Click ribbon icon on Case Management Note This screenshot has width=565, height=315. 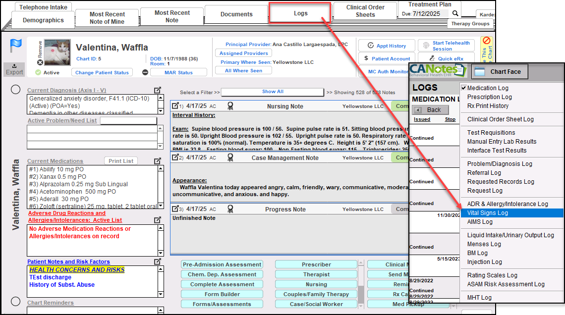click(230, 157)
